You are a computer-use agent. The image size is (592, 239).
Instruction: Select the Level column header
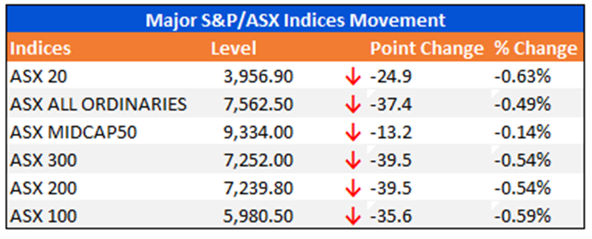coord(234,49)
